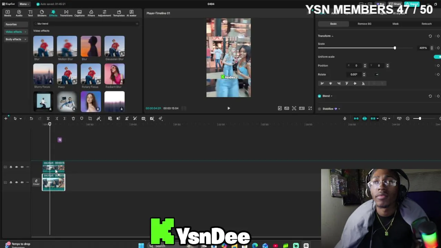Click in the effects search field
Screen dimensions: 441x248
[86, 24]
